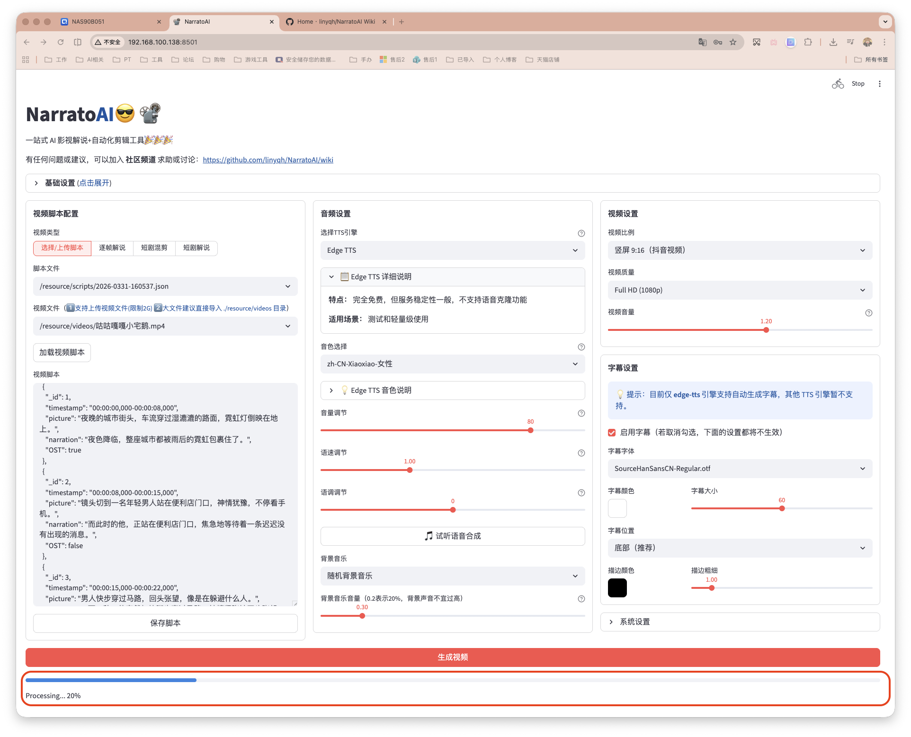This screenshot has height=737, width=911.
Task: Uncheck 启用字幕 subtitle checkbox
Action: [612, 433]
